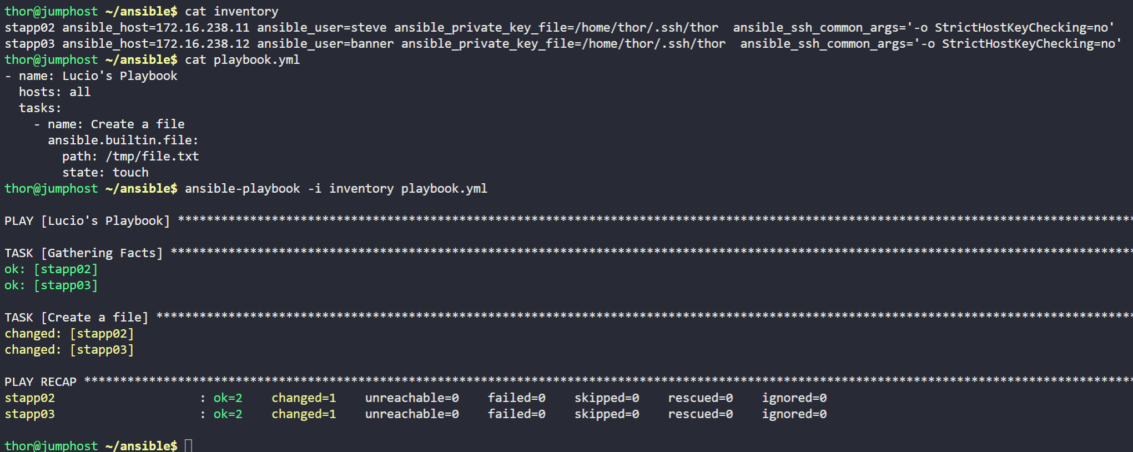
Task: Click the PLAY RECAP header
Action: [x=41, y=382]
